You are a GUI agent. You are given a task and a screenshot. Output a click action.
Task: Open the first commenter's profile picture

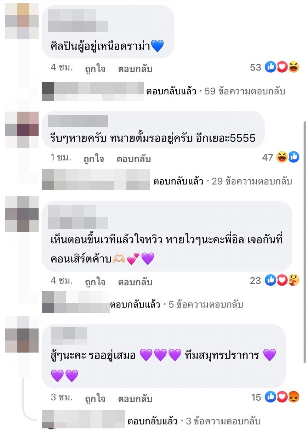22,21
